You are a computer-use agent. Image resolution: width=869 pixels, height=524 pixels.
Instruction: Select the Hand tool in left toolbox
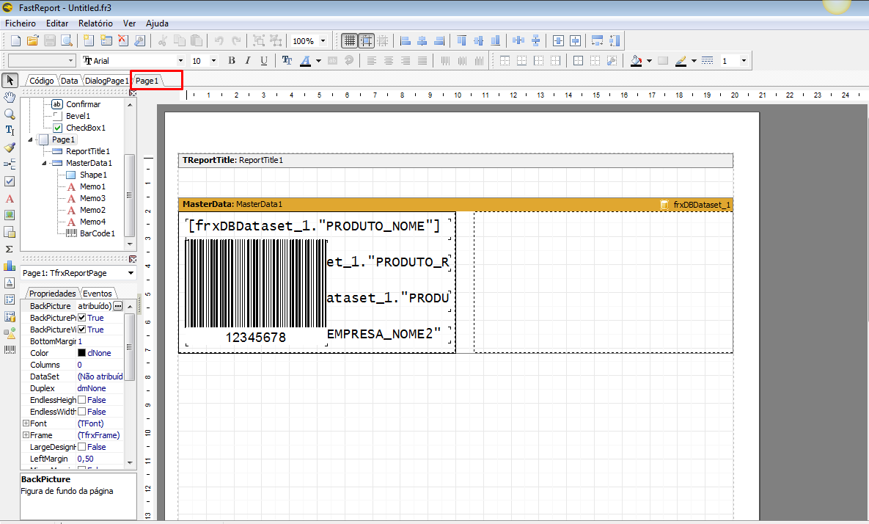coord(10,98)
